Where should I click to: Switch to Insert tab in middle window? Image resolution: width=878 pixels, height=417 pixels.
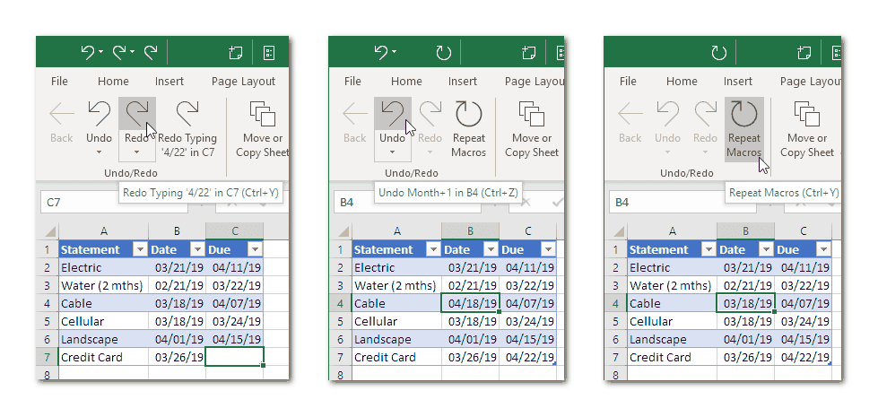(x=463, y=82)
